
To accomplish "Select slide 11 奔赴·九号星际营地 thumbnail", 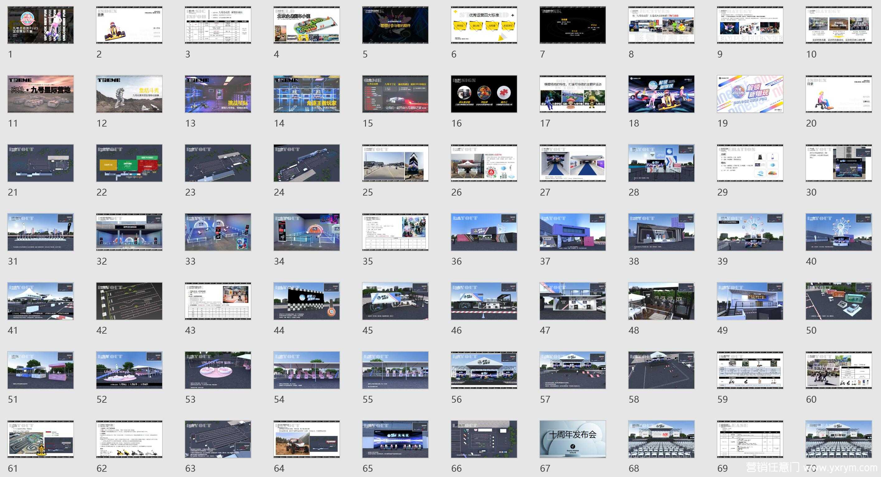I will click(x=40, y=94).
